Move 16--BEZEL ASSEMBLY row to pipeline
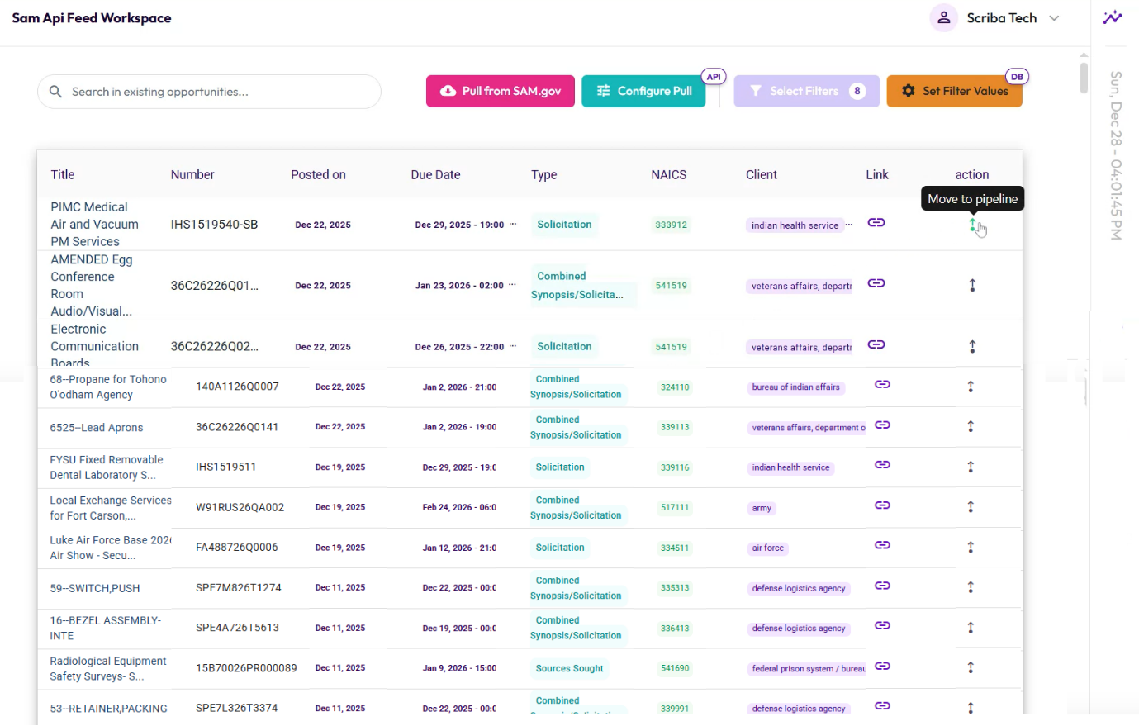 (971, 628)
